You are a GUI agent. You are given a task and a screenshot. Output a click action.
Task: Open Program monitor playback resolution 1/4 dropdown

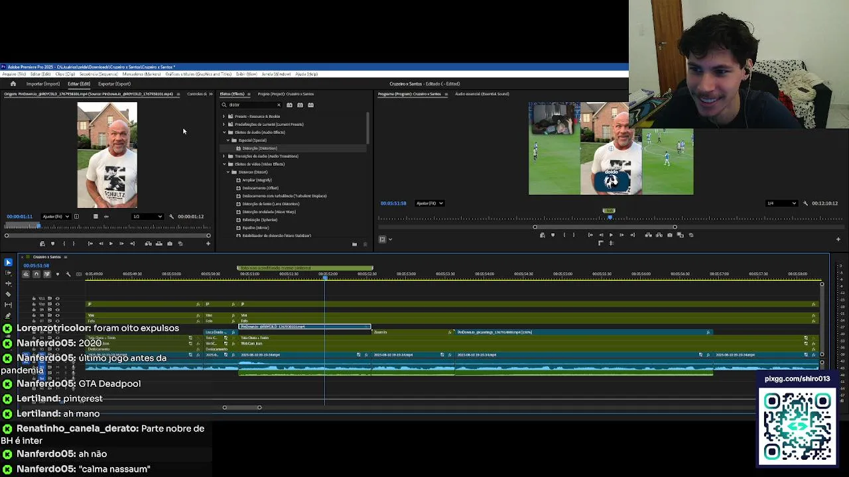pos(781,203)
